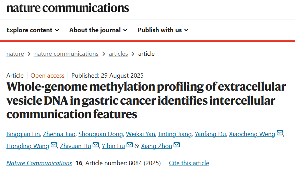
Task: Click envelope icon after Xiang Zhou
Action: (177, 145)
